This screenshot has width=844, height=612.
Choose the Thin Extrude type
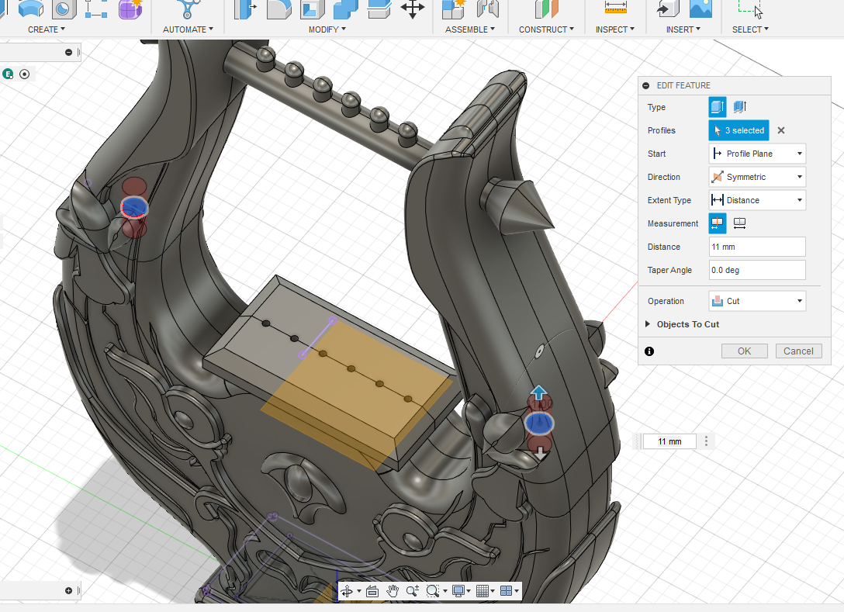[x=740, y=107]
